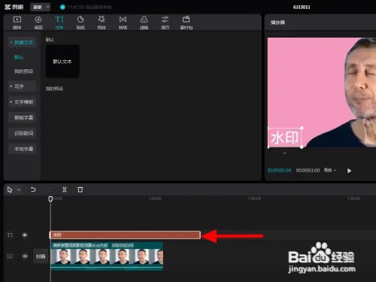Play the preview in the player

tap(349, 171)
